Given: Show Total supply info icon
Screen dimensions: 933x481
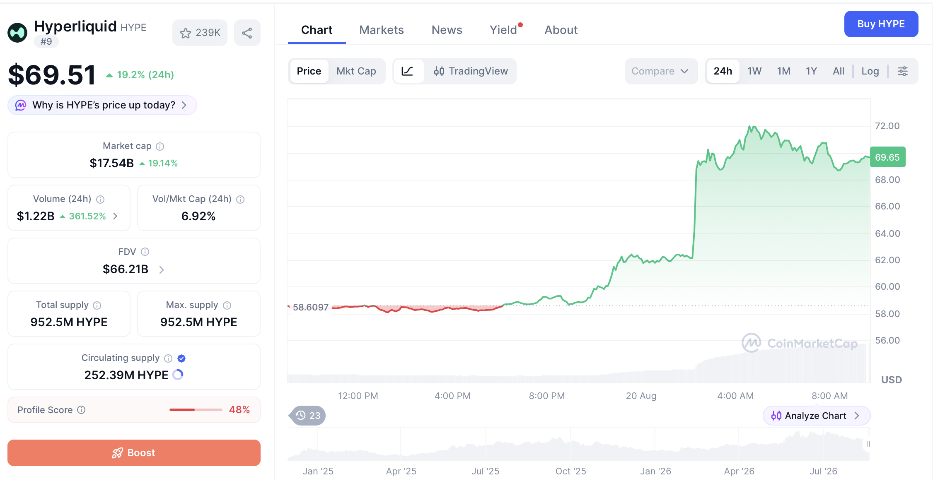Looking at the screenshot, I should point(97,305).
